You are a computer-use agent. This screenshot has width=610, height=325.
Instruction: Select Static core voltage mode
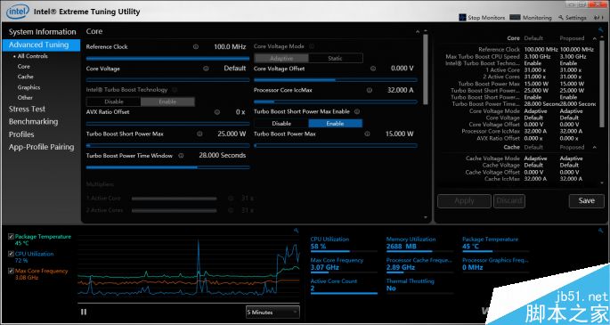coord(336,58)
